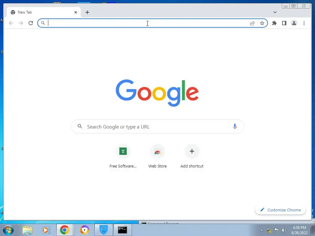This screenshot has height=236, width=315.
Task: Launch Windows Media Player from taskbar
Action: (x=46, y=230)
